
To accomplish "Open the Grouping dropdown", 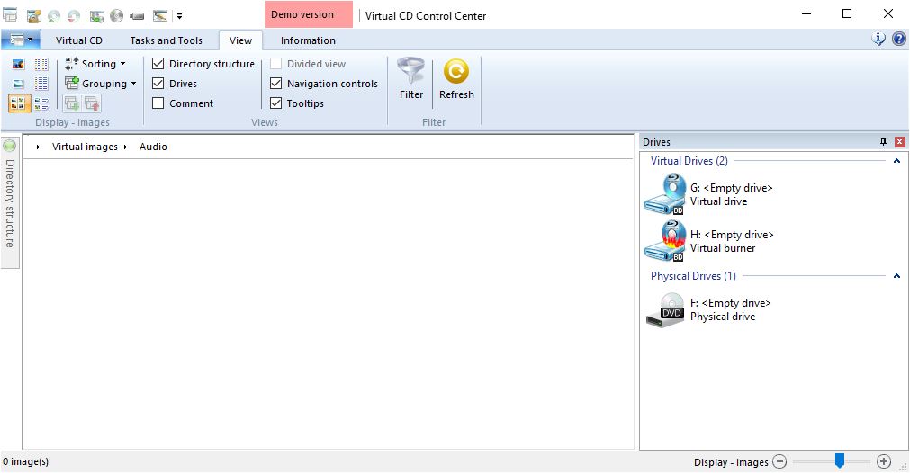I will tap(101, 84).
